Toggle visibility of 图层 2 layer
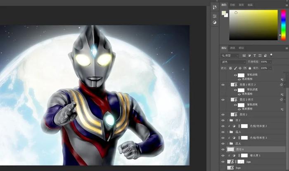Viewport: 289px width, 171px height. (223, 115)
